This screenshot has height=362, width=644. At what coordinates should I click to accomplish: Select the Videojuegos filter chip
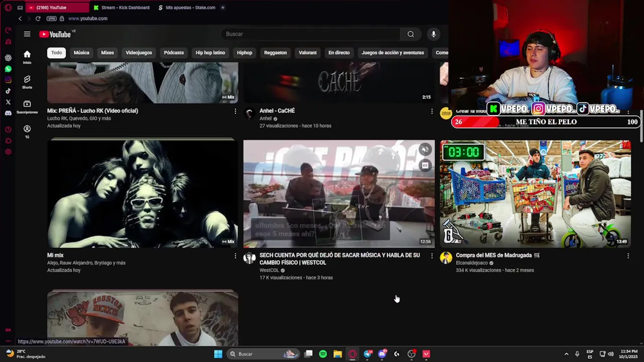(139, 53)
